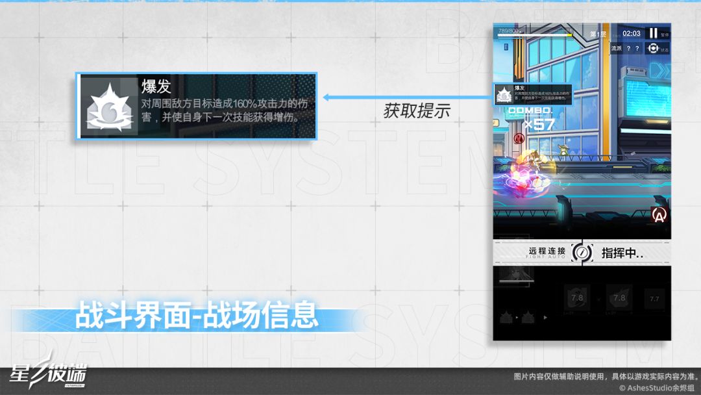Screen dimensions: 701x395
Task: Tap the 流派 ?? style label
Action: click(x=626, y=48)
